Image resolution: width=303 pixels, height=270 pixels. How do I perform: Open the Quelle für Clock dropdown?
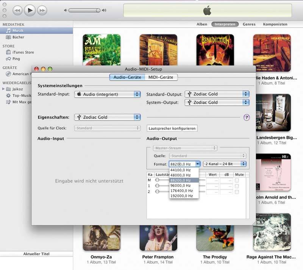pyautogui.click(x=107, y=128)
